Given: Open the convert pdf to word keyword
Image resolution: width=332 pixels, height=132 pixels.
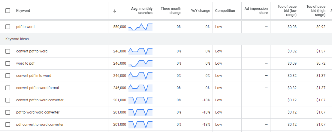Looking at the screenshot, I should pyautogui.click(x=32, y=51).
